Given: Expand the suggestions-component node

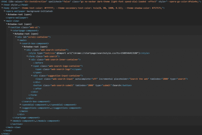Looking at the screenshot, I should [20, 108].
